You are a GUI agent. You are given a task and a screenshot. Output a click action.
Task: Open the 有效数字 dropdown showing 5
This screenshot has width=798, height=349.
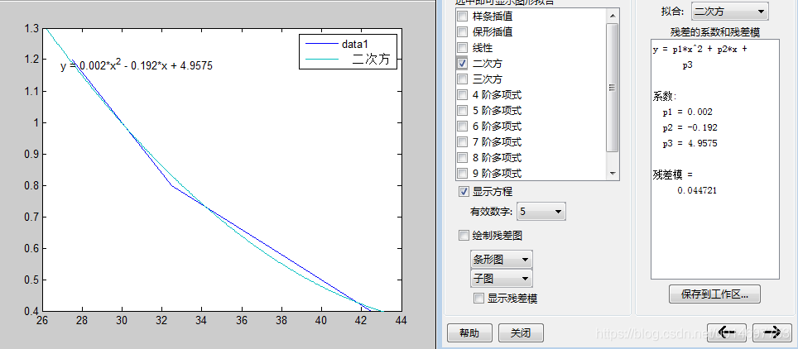click(x=541, y=212)
